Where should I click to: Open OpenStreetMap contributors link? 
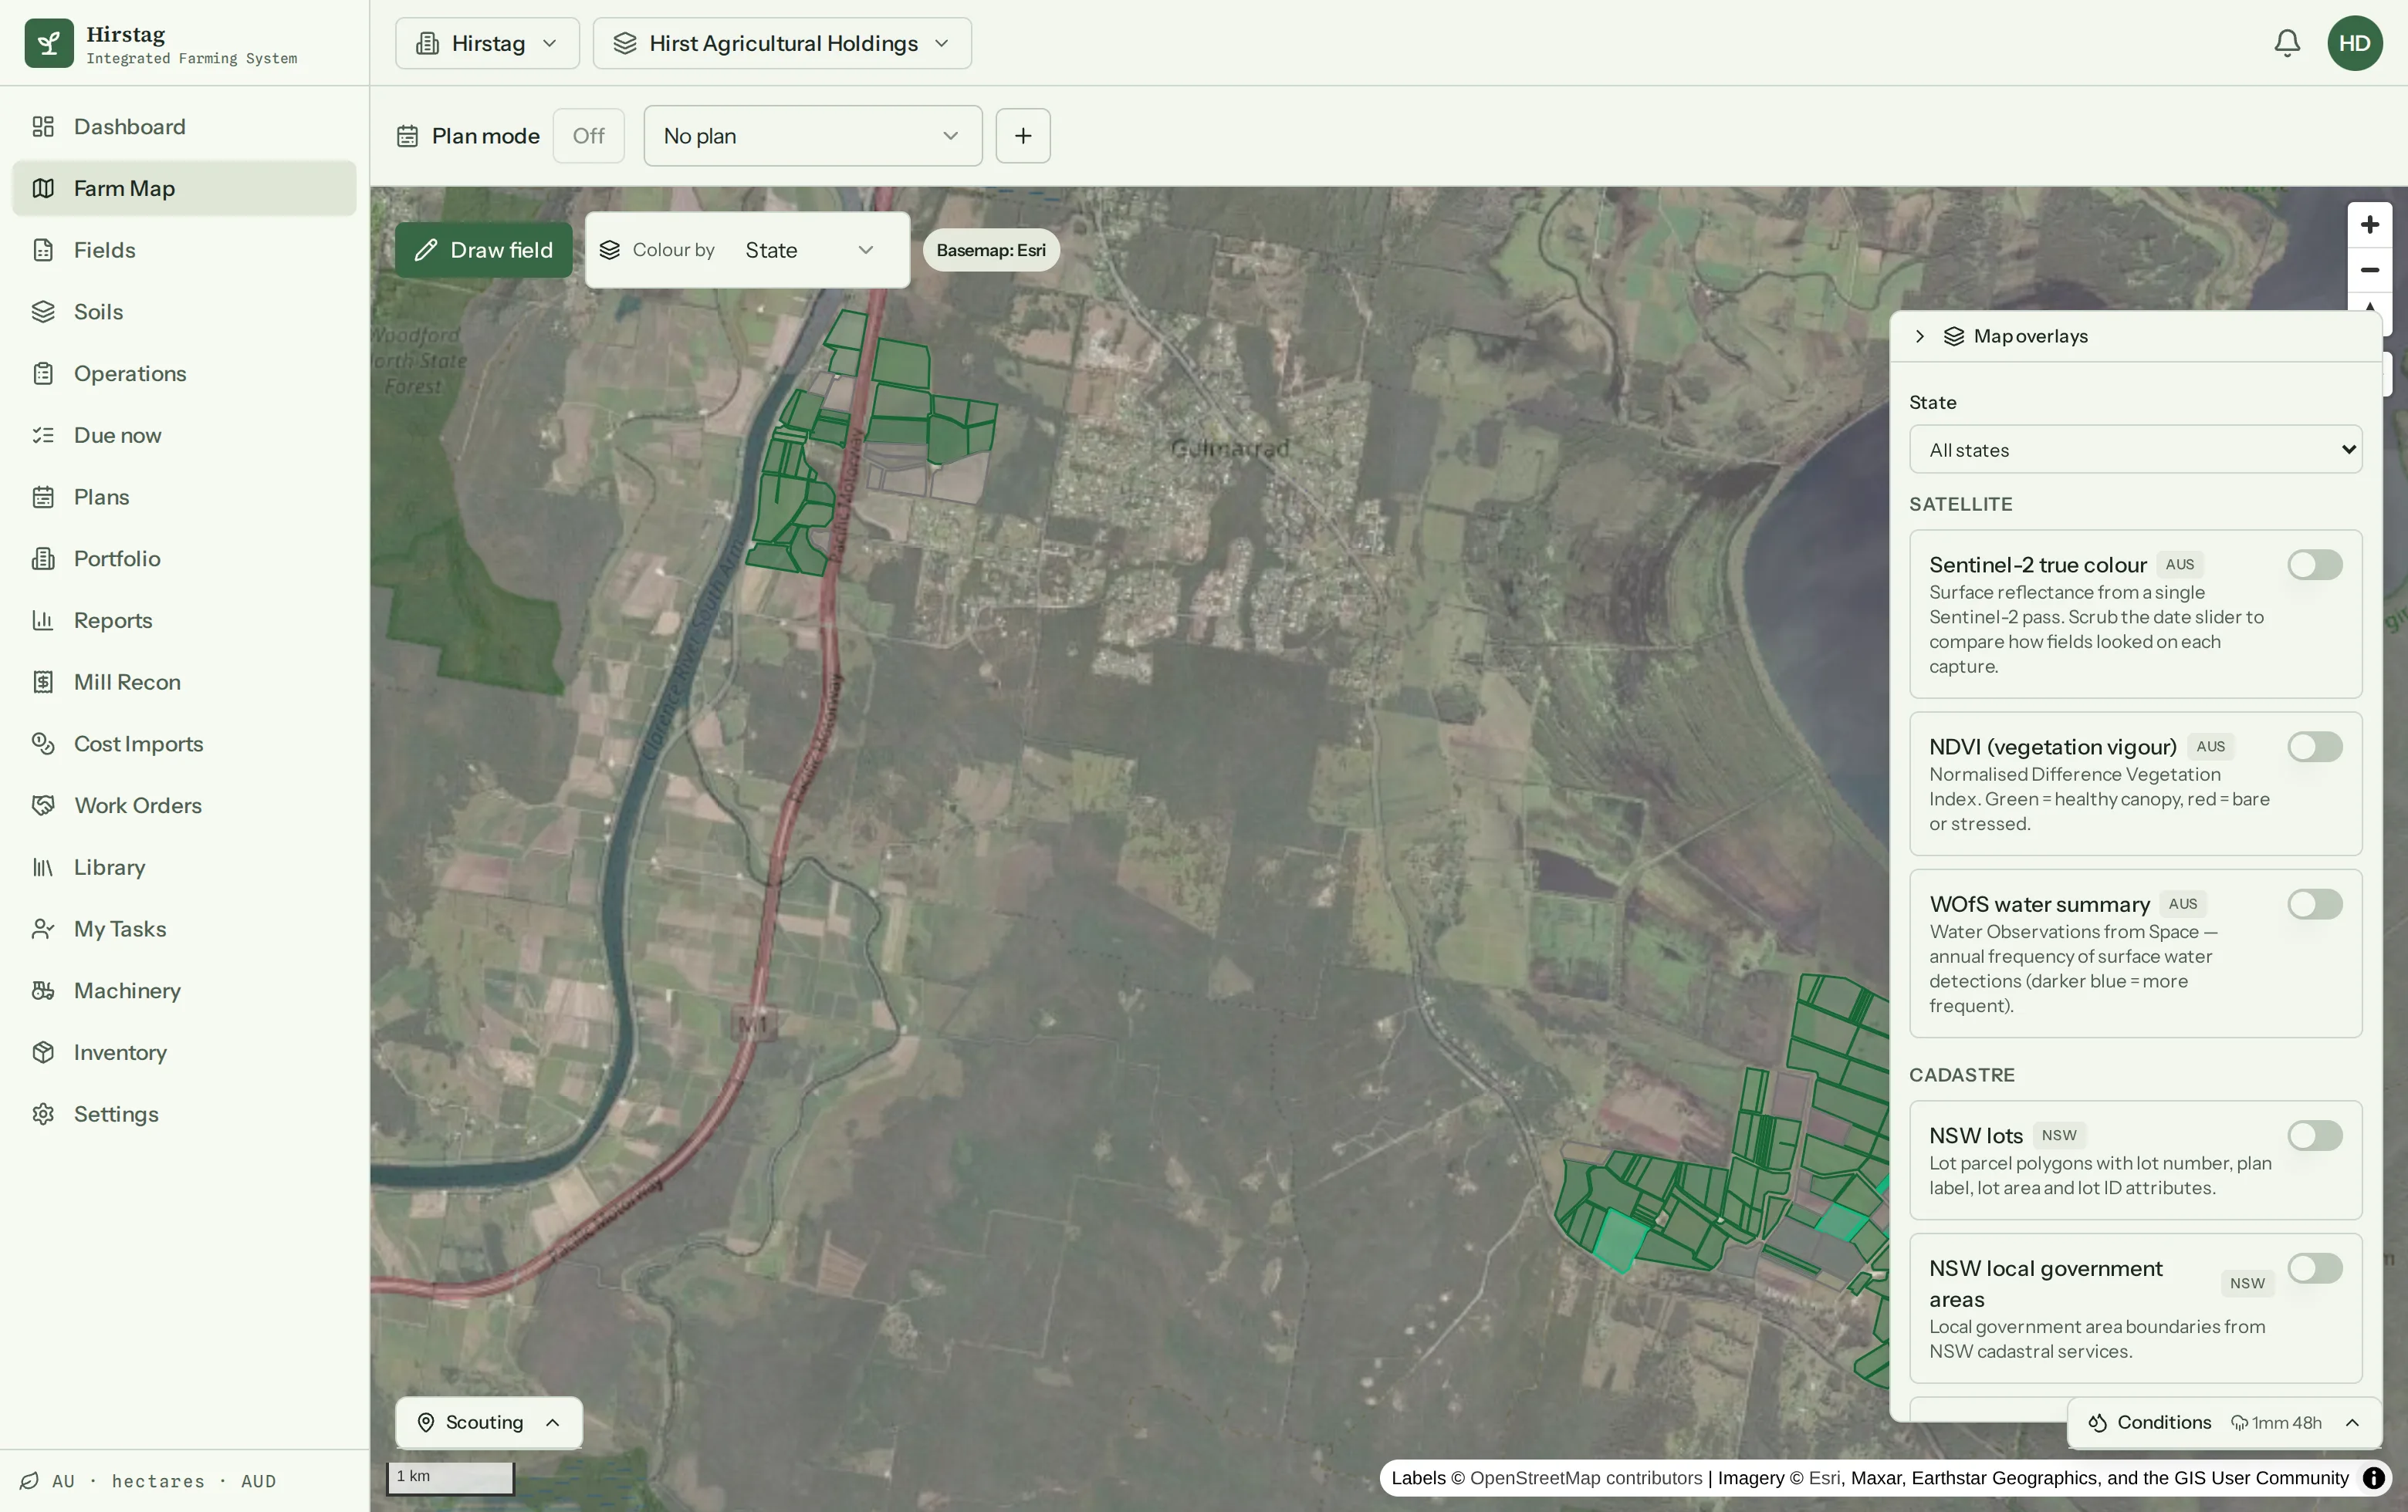pos(1585,1478)
